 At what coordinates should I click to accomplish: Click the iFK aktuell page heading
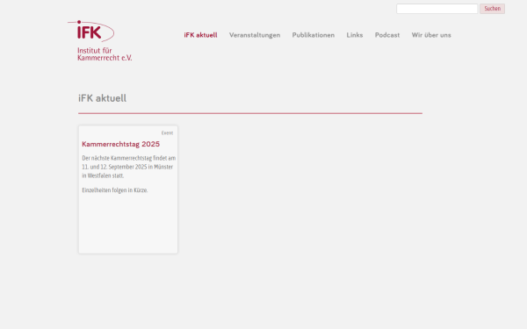[x=102, y=98]
